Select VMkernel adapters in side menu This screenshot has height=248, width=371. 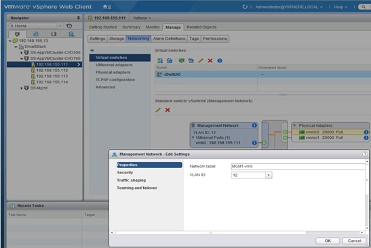coord(120,65)
